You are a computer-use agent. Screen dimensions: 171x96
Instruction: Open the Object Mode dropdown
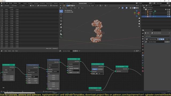click(x=64, y=8)
